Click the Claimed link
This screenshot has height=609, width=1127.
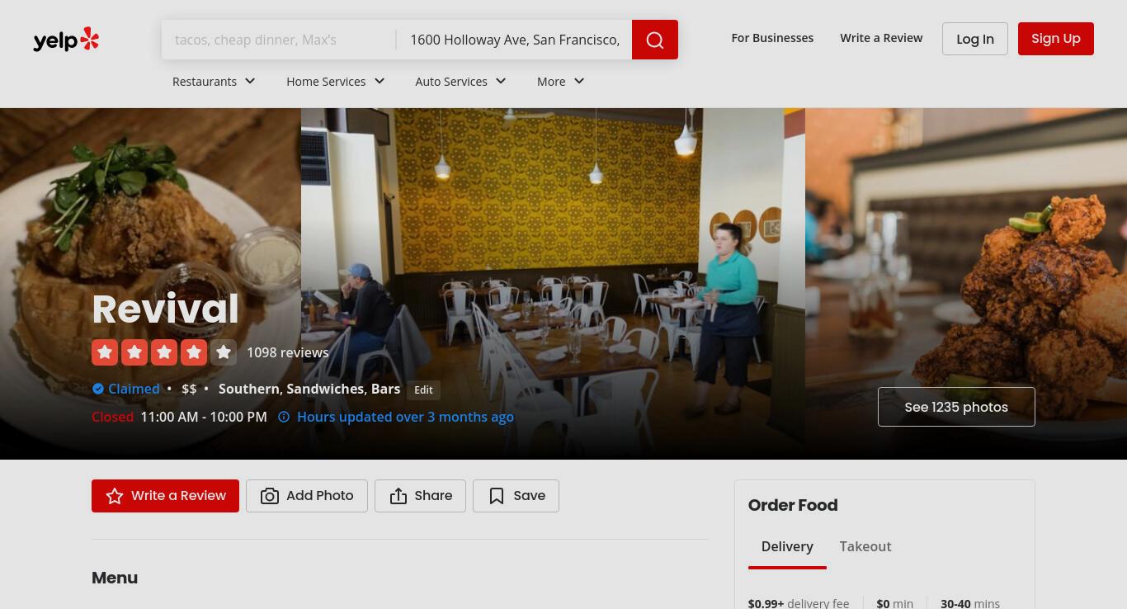(134, 389)
